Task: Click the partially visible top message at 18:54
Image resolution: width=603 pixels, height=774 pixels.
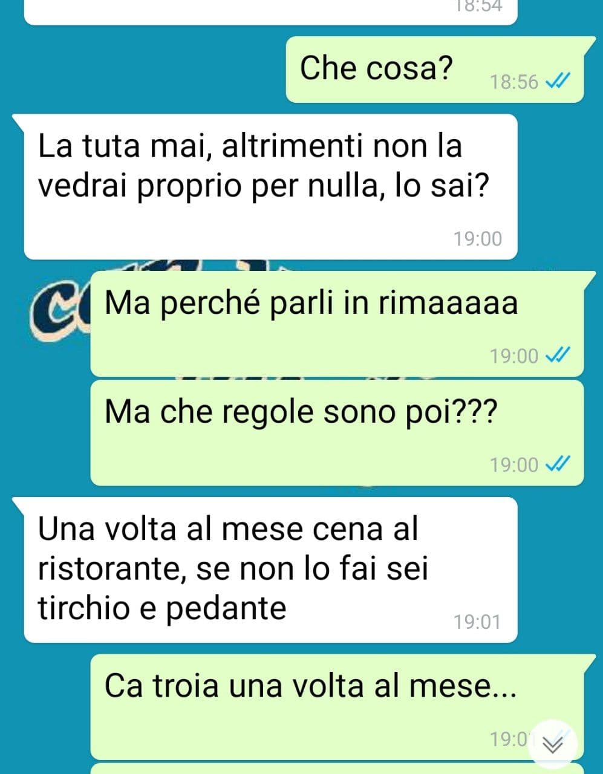Action: (x=270, y=12)
